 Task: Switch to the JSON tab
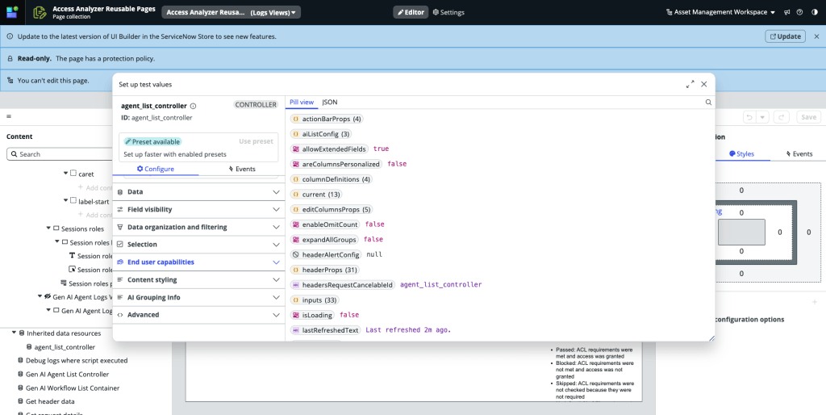330,103
